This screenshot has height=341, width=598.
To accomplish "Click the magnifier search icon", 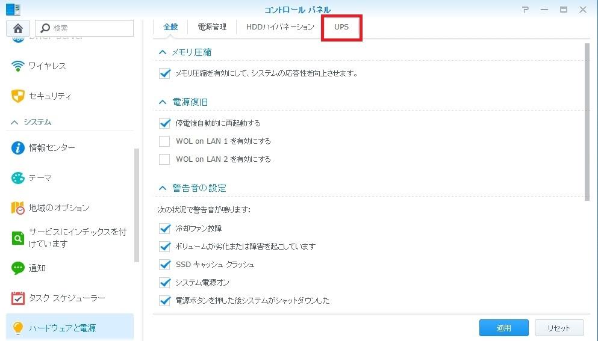I will (45, 28).
